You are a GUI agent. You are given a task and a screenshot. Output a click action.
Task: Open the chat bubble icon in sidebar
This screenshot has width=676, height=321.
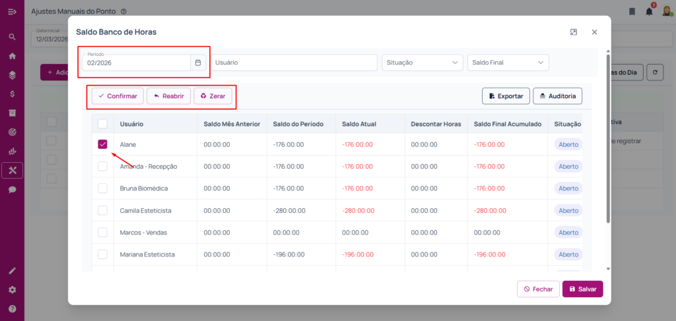[x=12, y=189]
